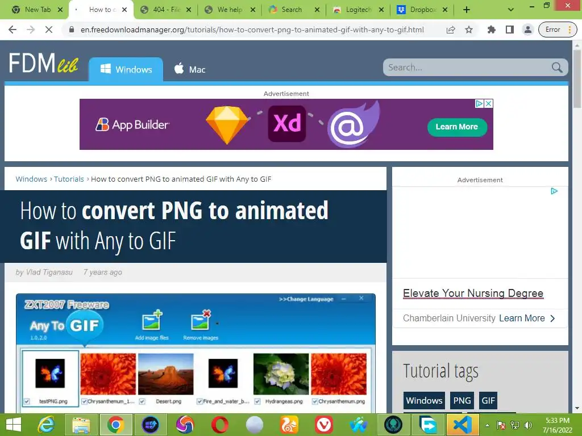
Task: Click the sidebar ad AdChoices icon
Action: 554,191
